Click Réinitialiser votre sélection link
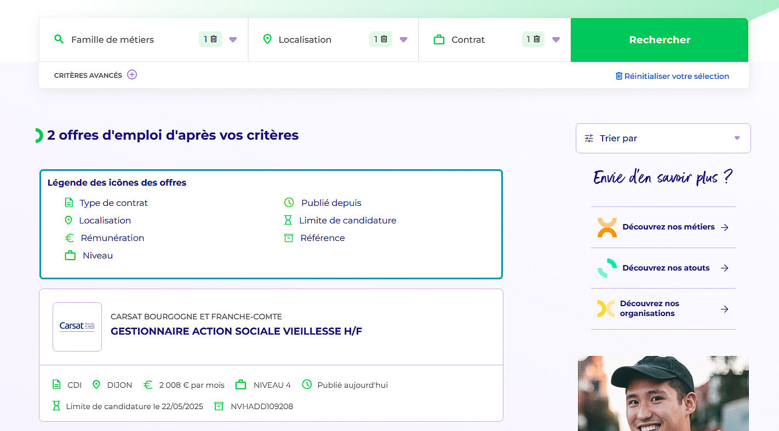The width and height of the screenshot is (779, 431). point(677,76)
